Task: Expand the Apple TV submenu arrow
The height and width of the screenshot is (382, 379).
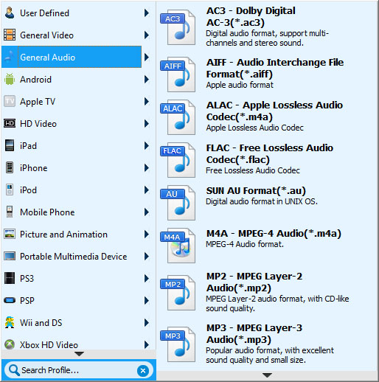Action: click(147, 101)
